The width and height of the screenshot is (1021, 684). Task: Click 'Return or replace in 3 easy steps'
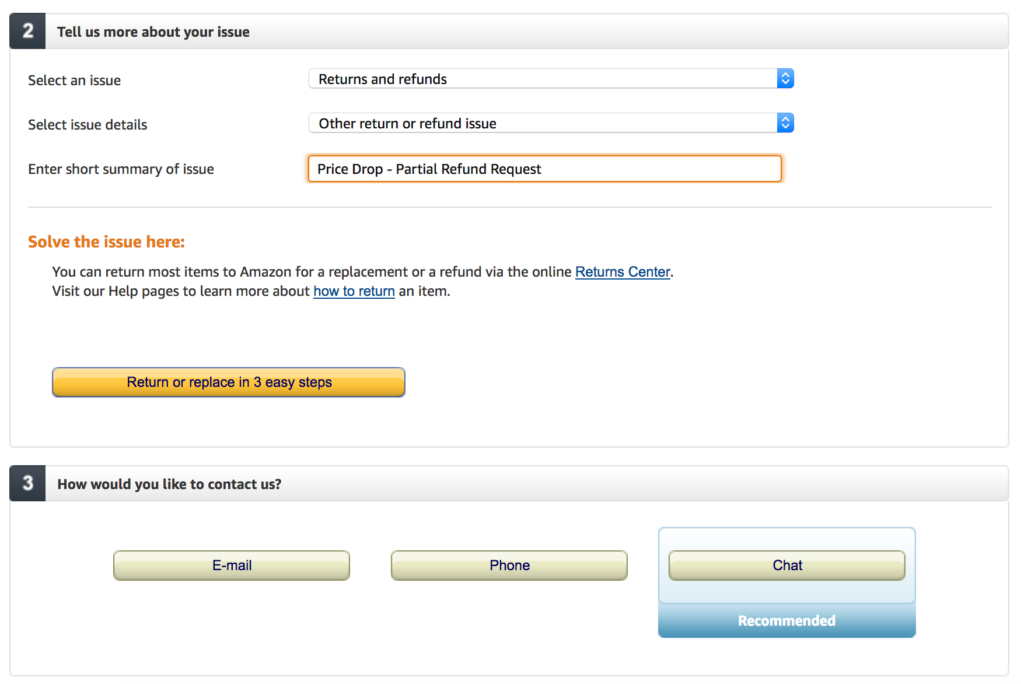[229, 382]
